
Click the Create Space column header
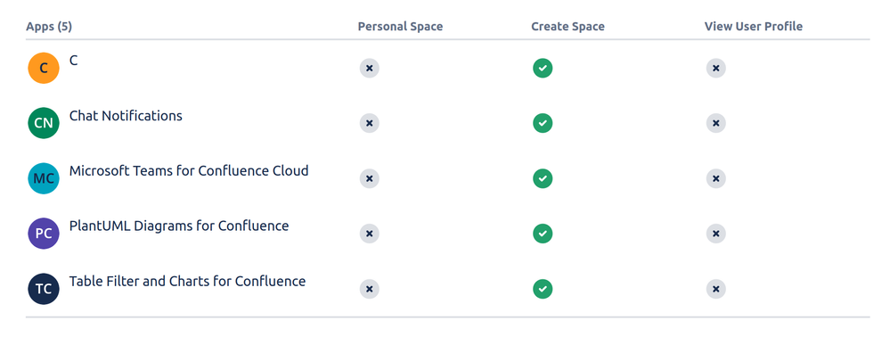[567, 27]
